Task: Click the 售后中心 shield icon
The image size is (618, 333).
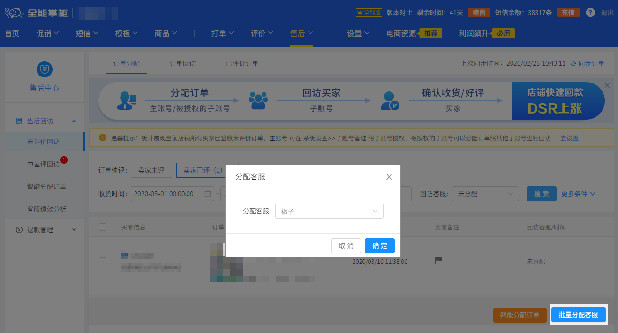Action: click(x=45, y=69)
